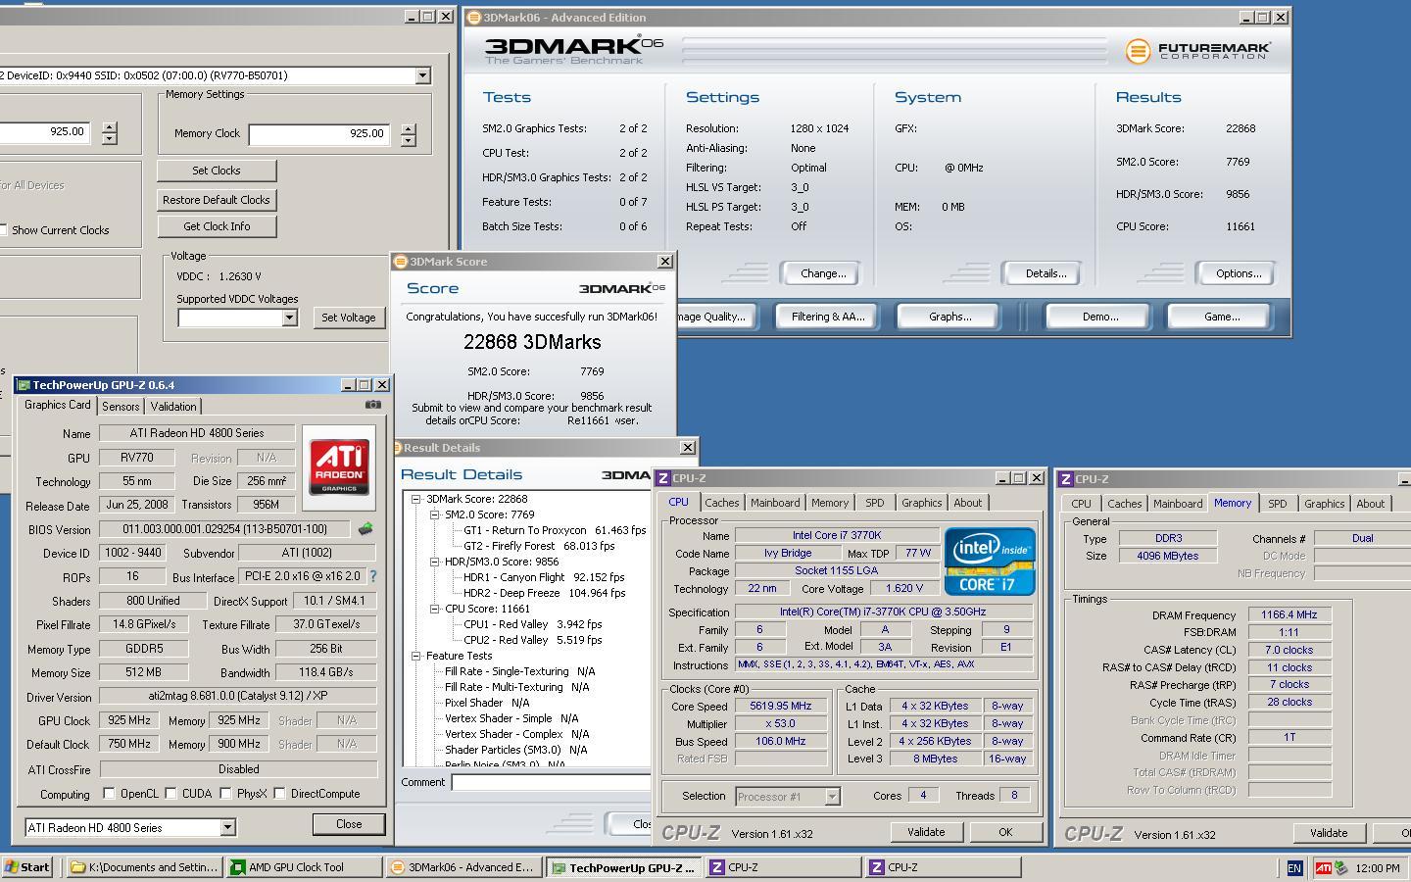Collapse the HDR/SM3.0 Score tree node

pyautogui.click(x=434, y=562)
